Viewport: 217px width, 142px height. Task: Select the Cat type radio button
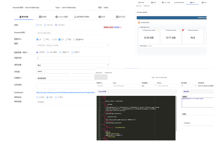pos(37,25)
